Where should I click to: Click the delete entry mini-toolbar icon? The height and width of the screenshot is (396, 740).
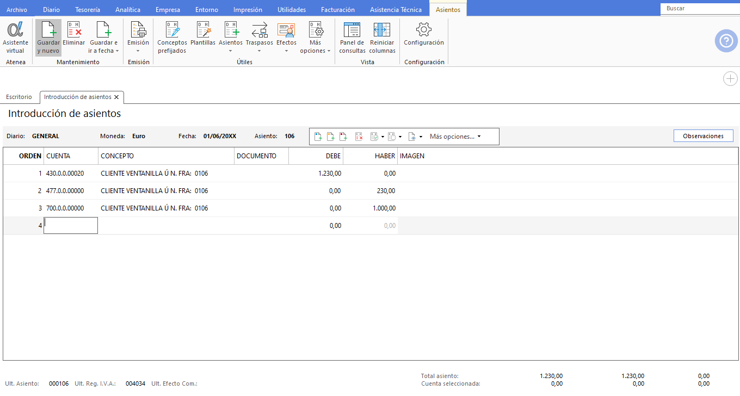(x=359, y=137)
